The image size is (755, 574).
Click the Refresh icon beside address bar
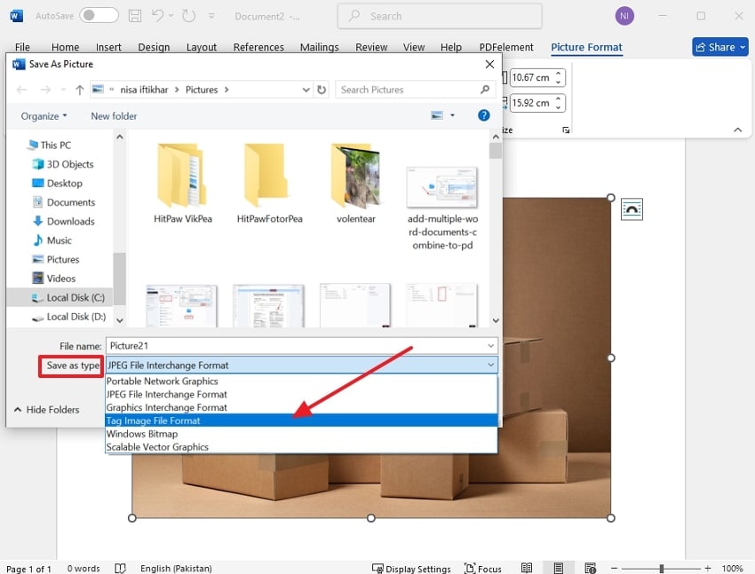tap(322, 90)
